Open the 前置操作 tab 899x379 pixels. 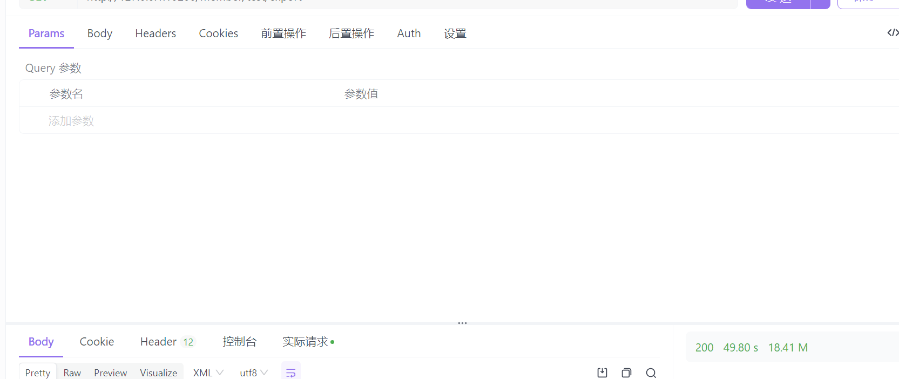click(x=283, y=33)
